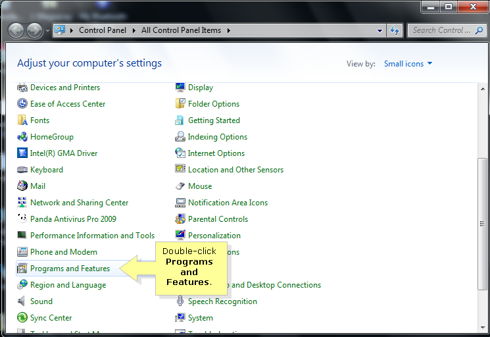Screen dimensions: 490x337
Task: Open the Panda Antivirus Pro 2009 icon
Action: 22,219
